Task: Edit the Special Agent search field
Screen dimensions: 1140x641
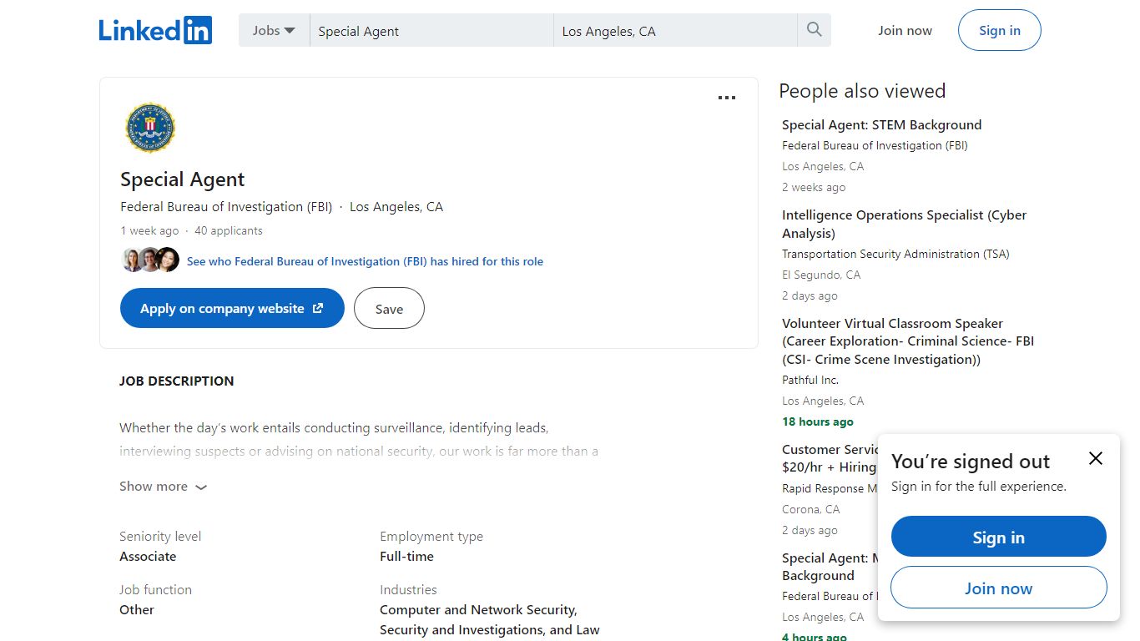Action: coord(431,31)
